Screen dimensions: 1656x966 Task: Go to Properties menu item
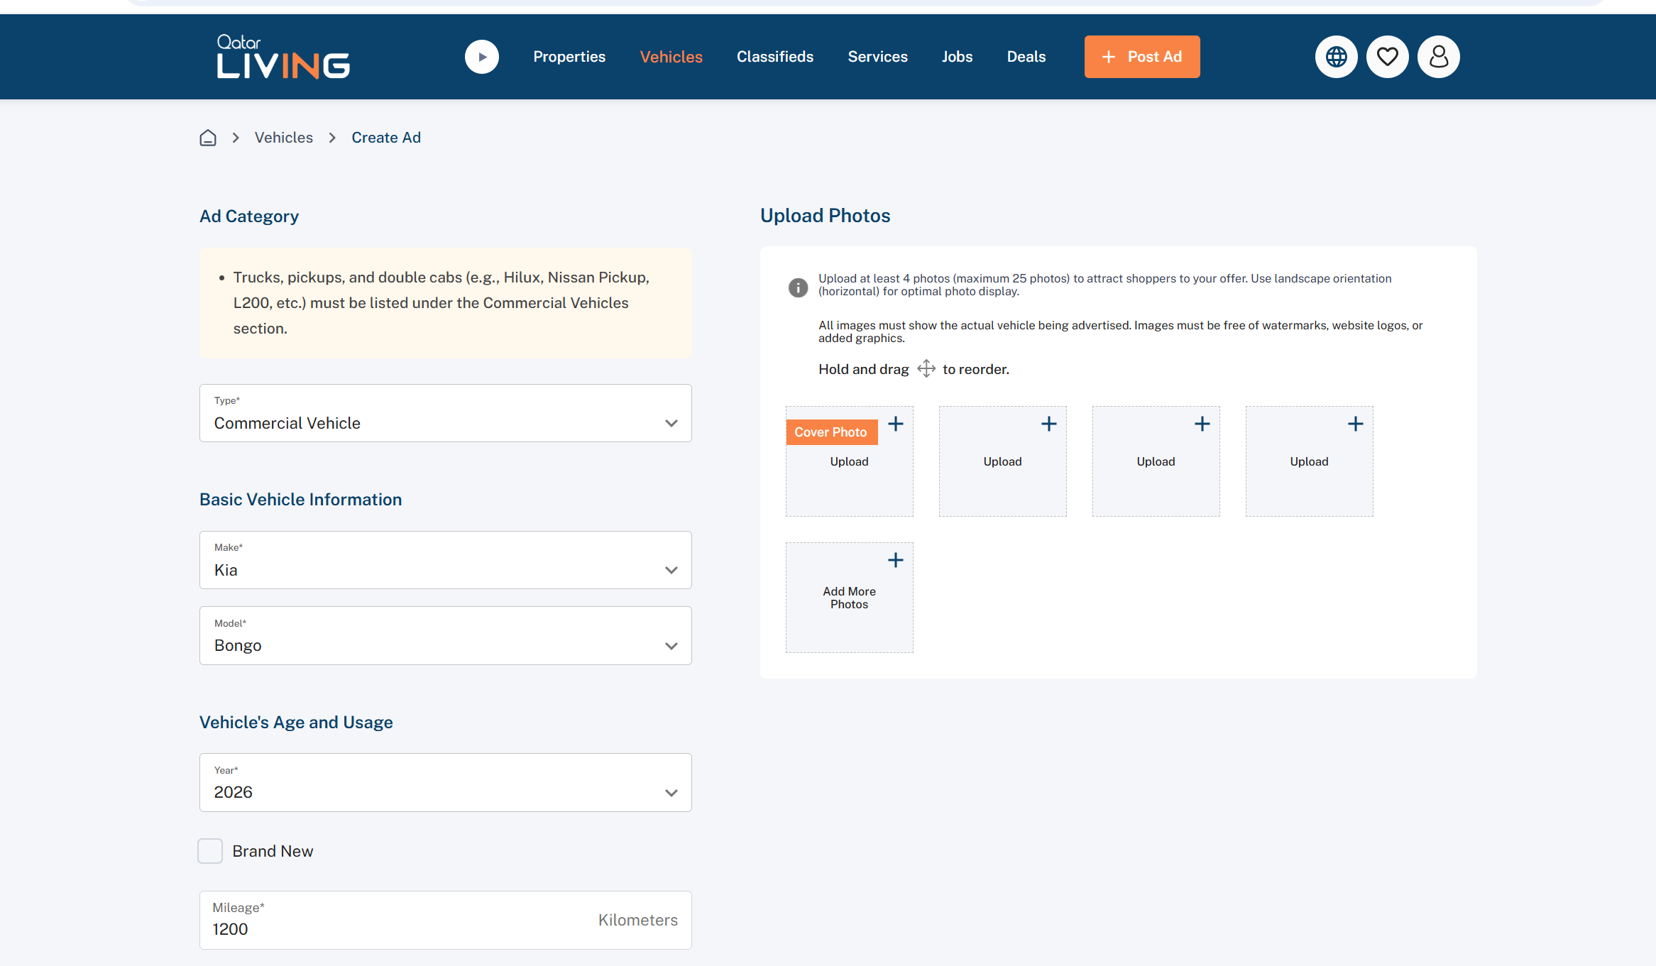[x=569, y=57]
